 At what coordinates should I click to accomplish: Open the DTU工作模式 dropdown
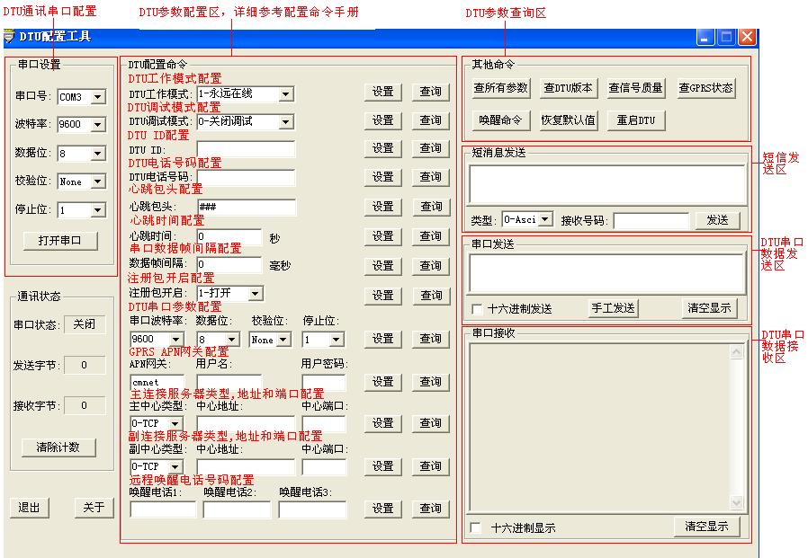[286, 93]
